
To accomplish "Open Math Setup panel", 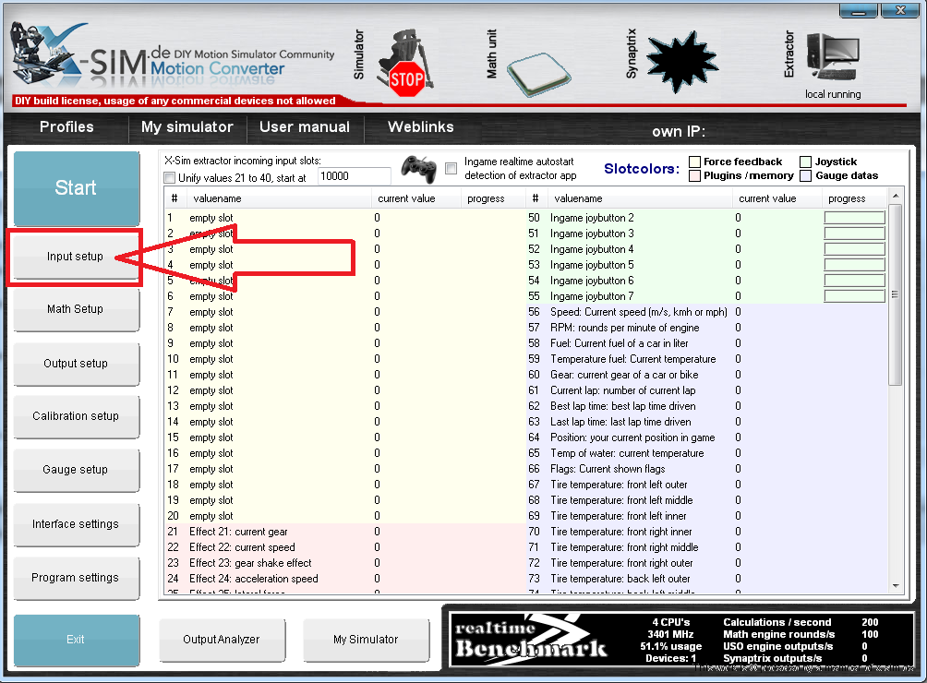I will point(76,309).
